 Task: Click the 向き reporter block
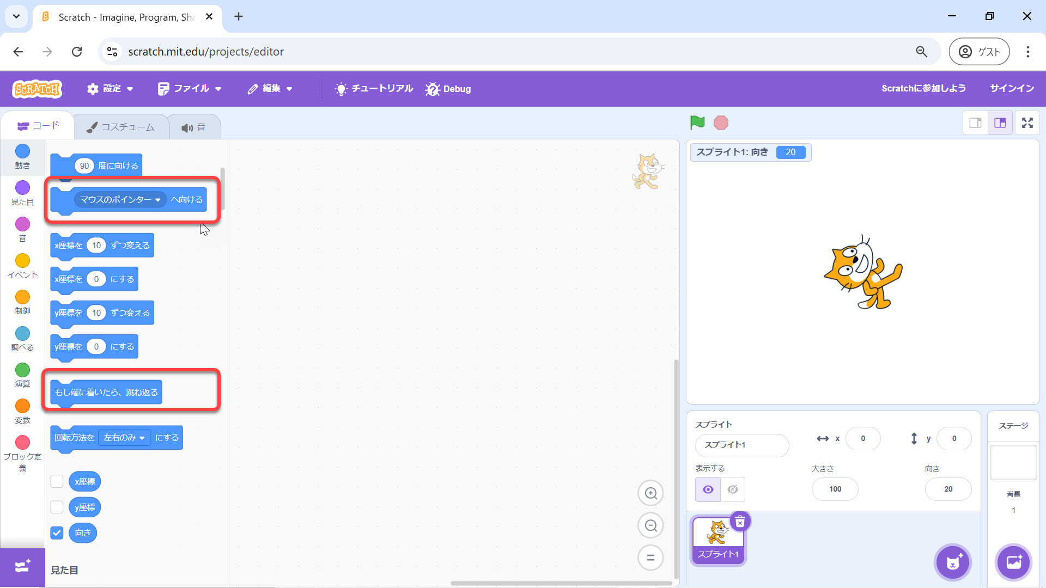[83, 532]
